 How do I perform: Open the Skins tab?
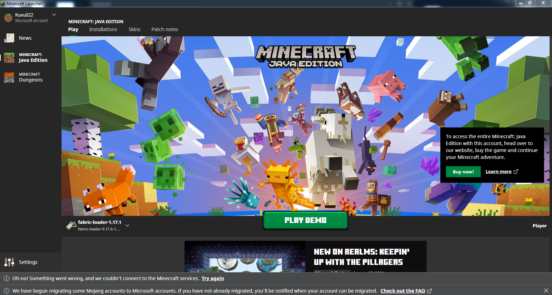coord(134,29)
